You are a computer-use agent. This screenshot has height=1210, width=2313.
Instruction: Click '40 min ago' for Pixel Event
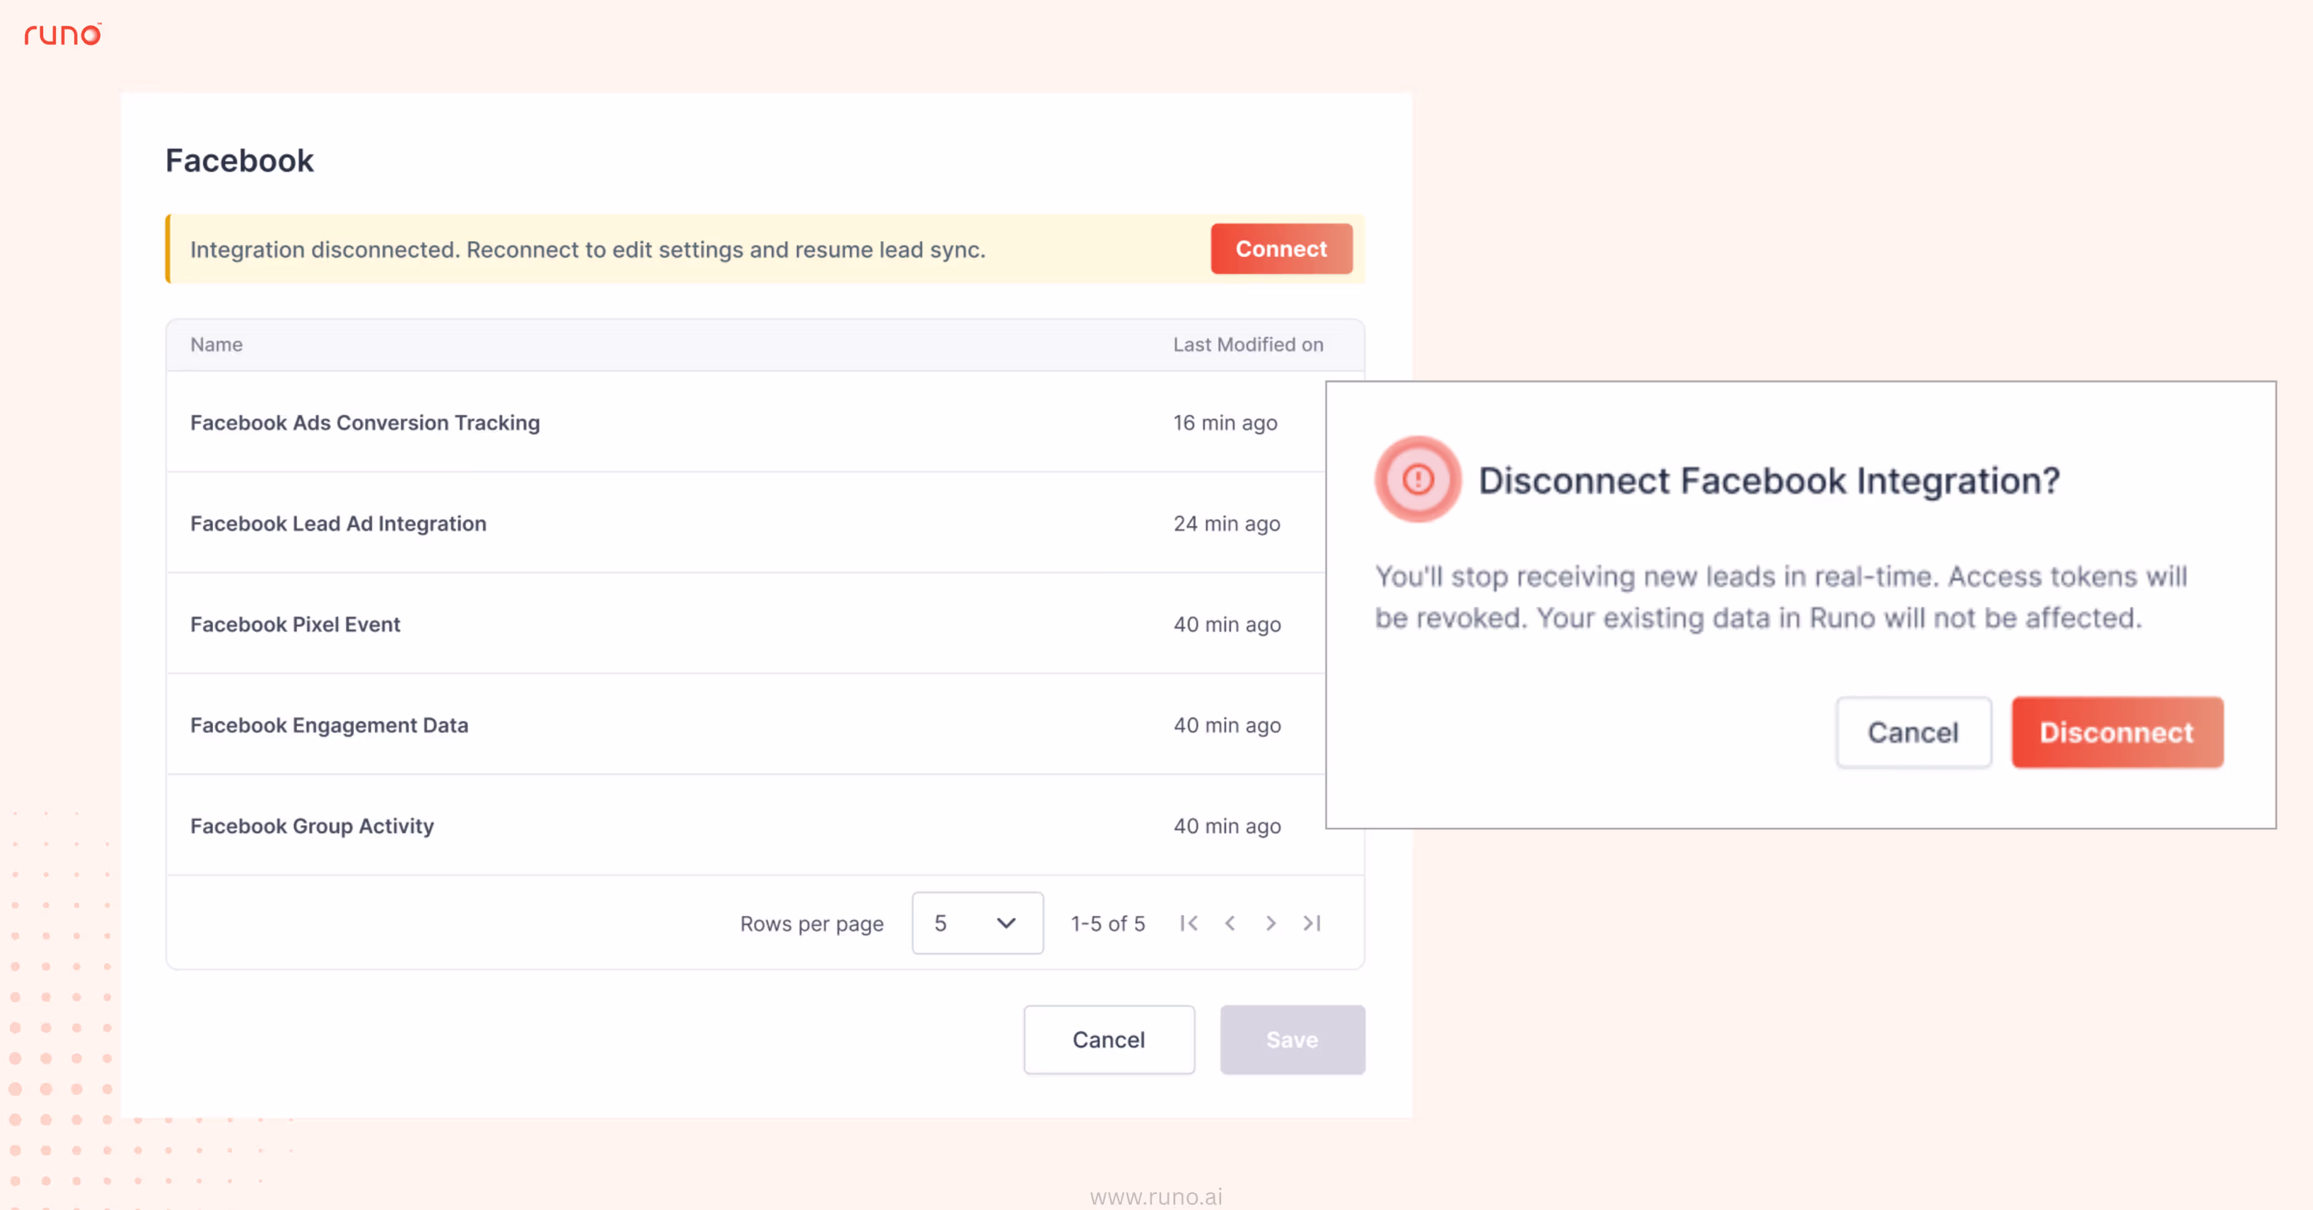pos(1227,624)
